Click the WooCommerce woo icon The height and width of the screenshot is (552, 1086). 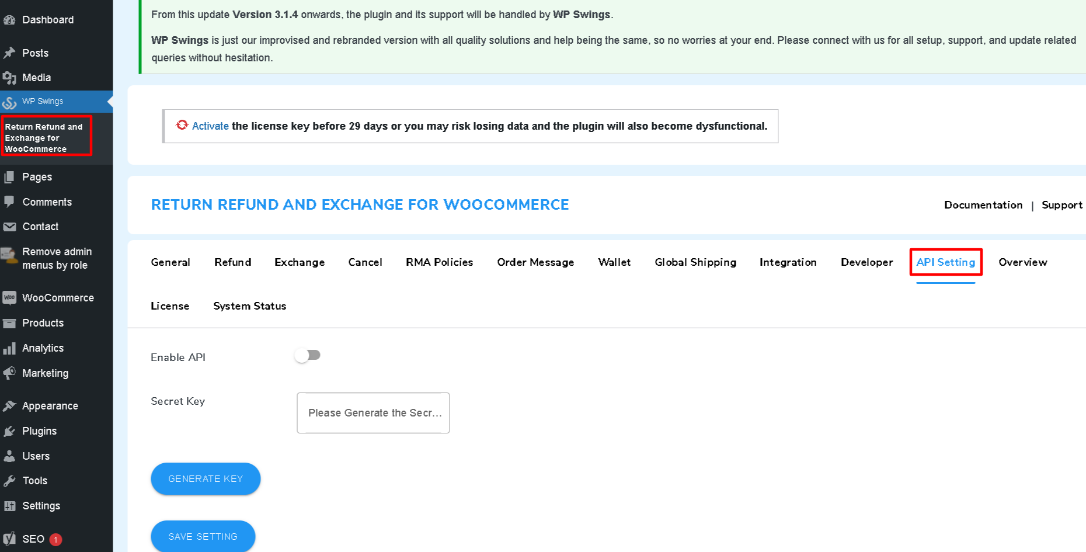tap(9, 298)
